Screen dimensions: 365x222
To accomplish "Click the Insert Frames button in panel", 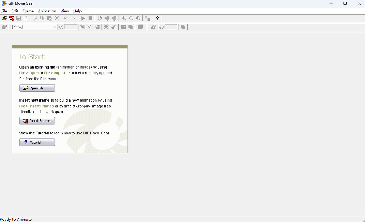I will click(x=37, y=121).
